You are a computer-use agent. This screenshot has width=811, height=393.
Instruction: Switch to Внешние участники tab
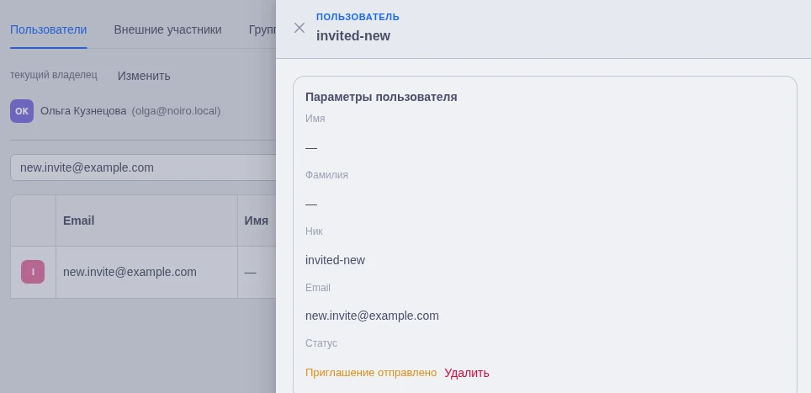pyautogui.click(x=167, y=29)
